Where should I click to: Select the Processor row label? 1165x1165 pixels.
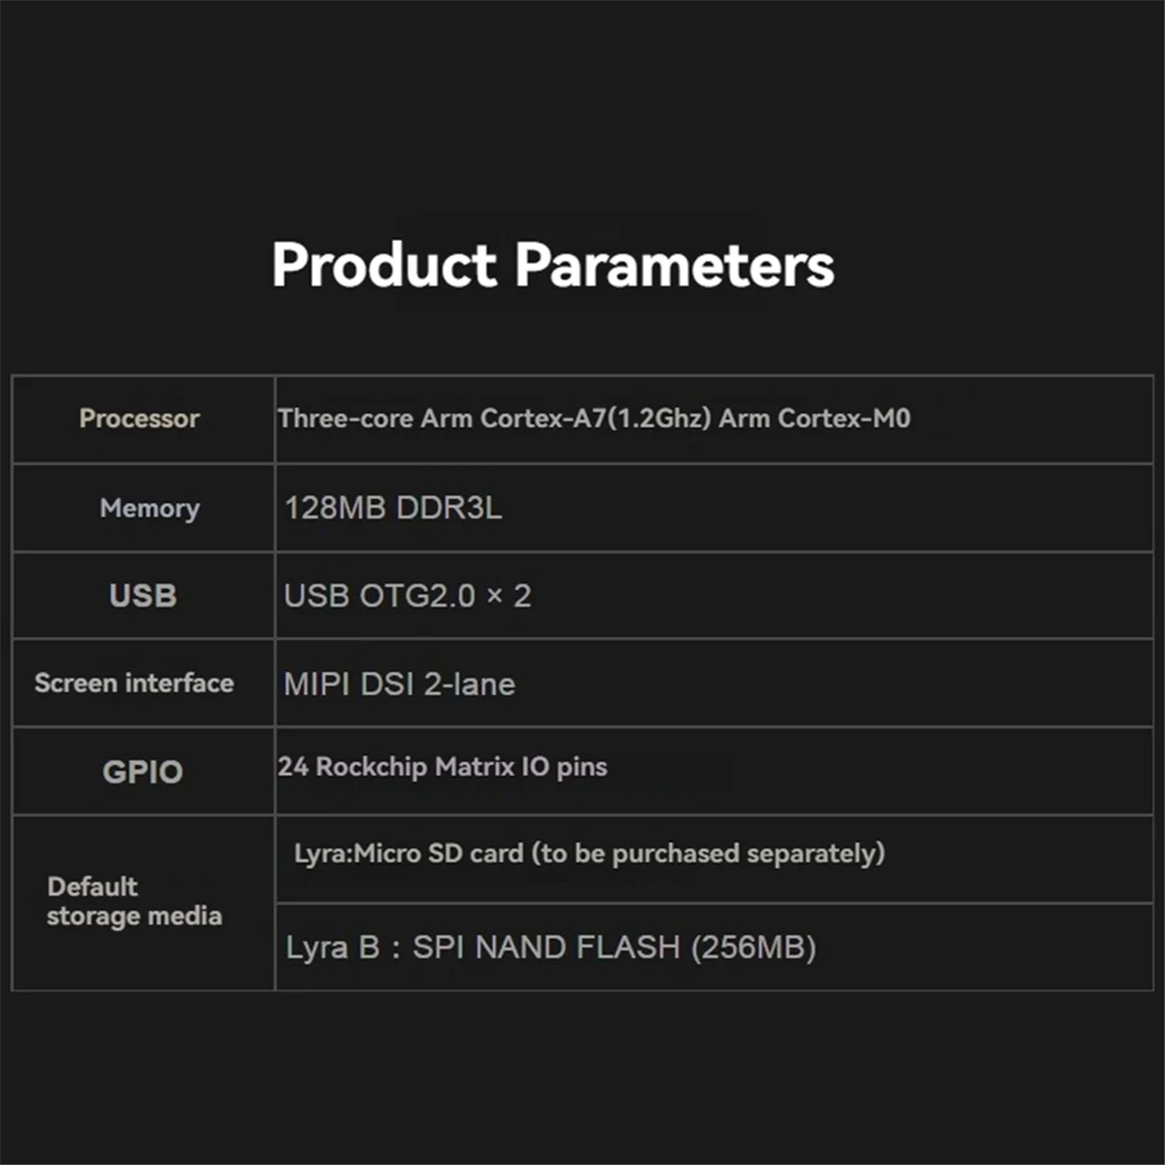(x=139, y=418)
